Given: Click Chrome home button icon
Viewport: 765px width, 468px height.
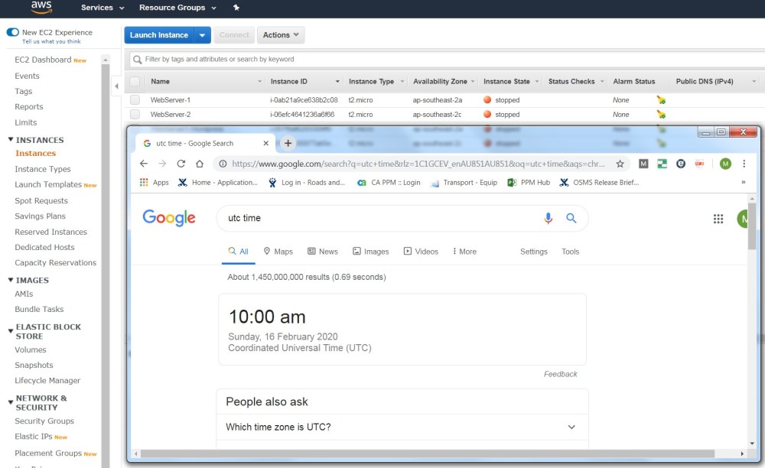Looking at the screenshot, I should click(x=200, y=164).
